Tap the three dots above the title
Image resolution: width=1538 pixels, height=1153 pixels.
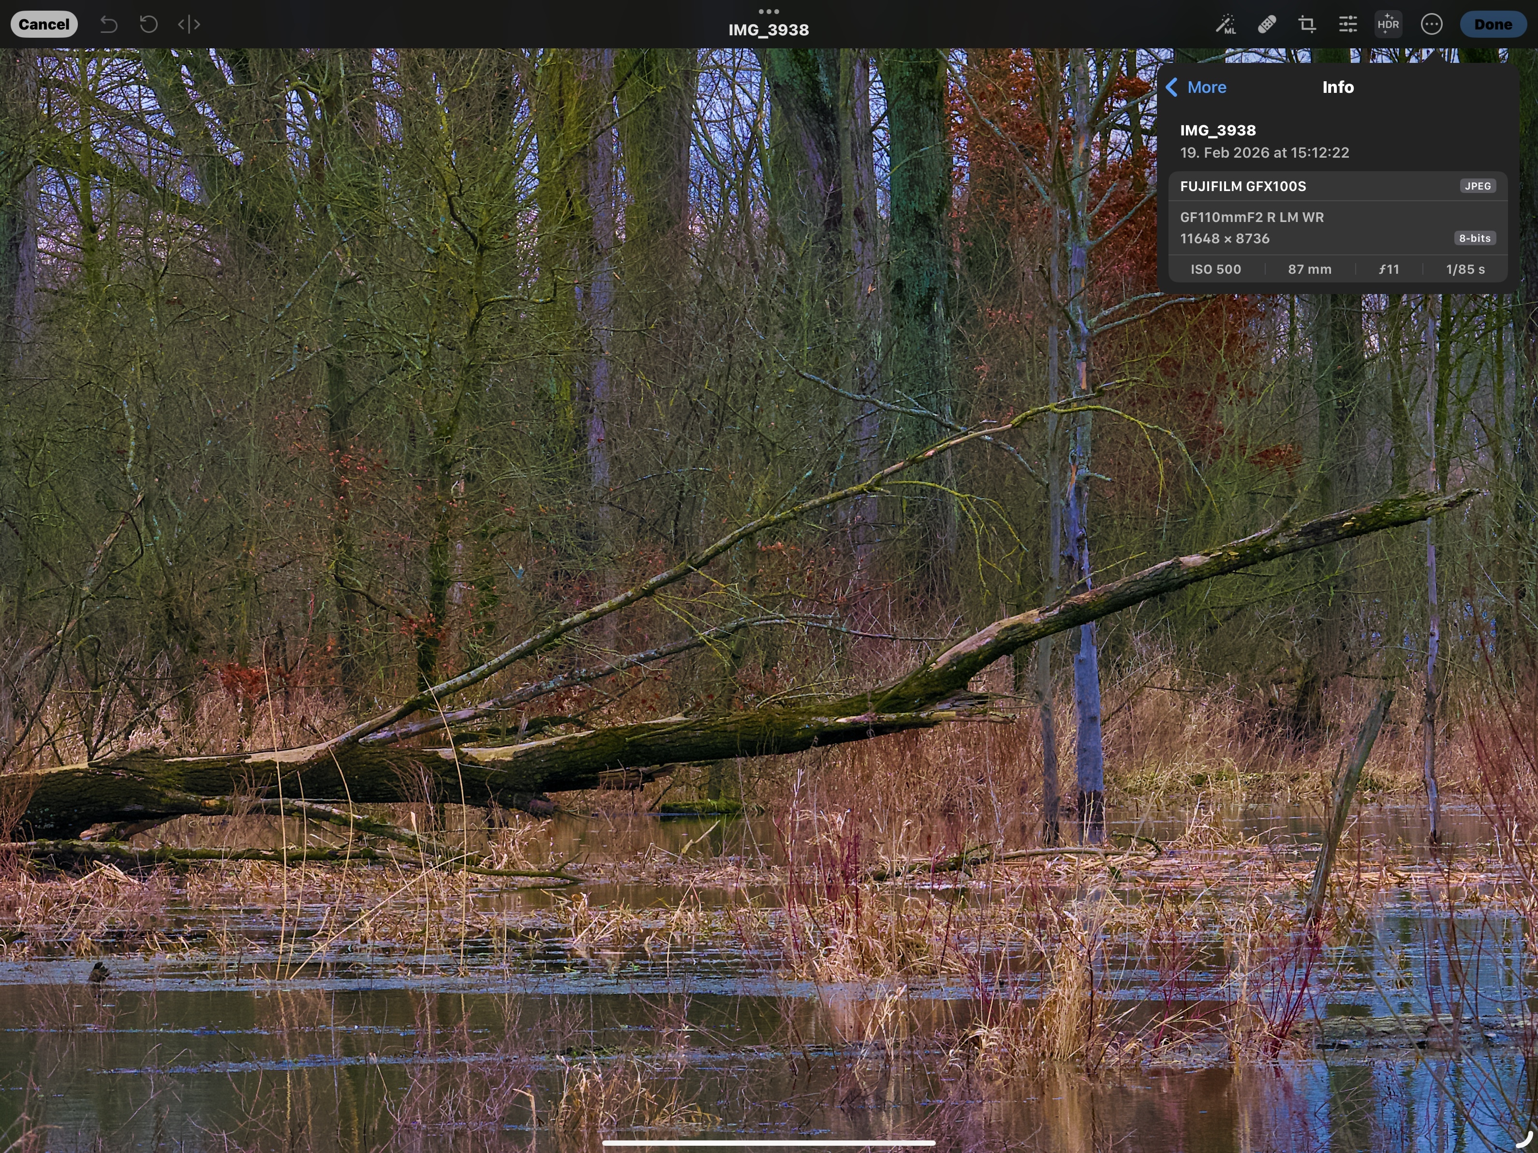coord(769,11)
